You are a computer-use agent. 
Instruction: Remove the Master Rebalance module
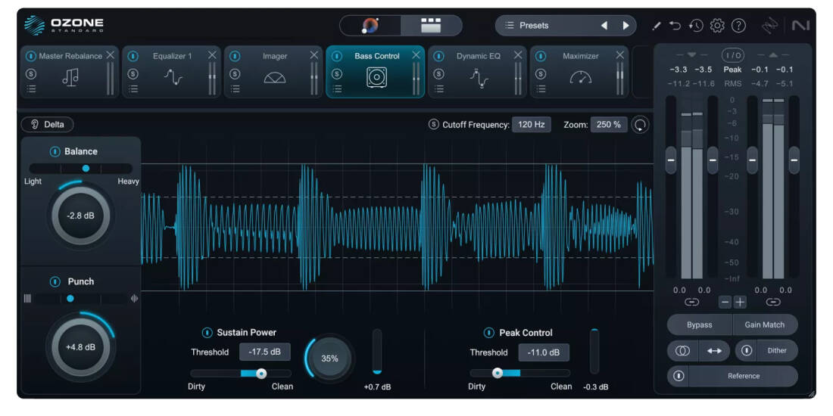point(110,55)
